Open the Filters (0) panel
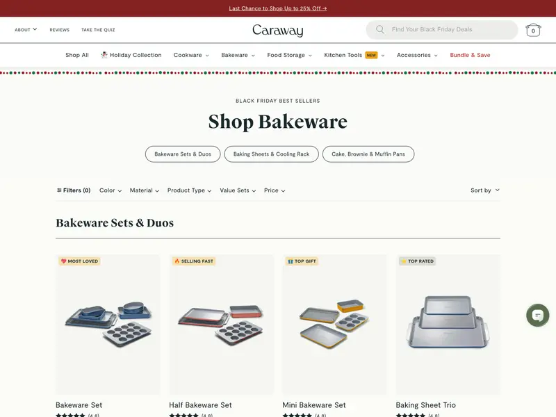 pos(74,190)
